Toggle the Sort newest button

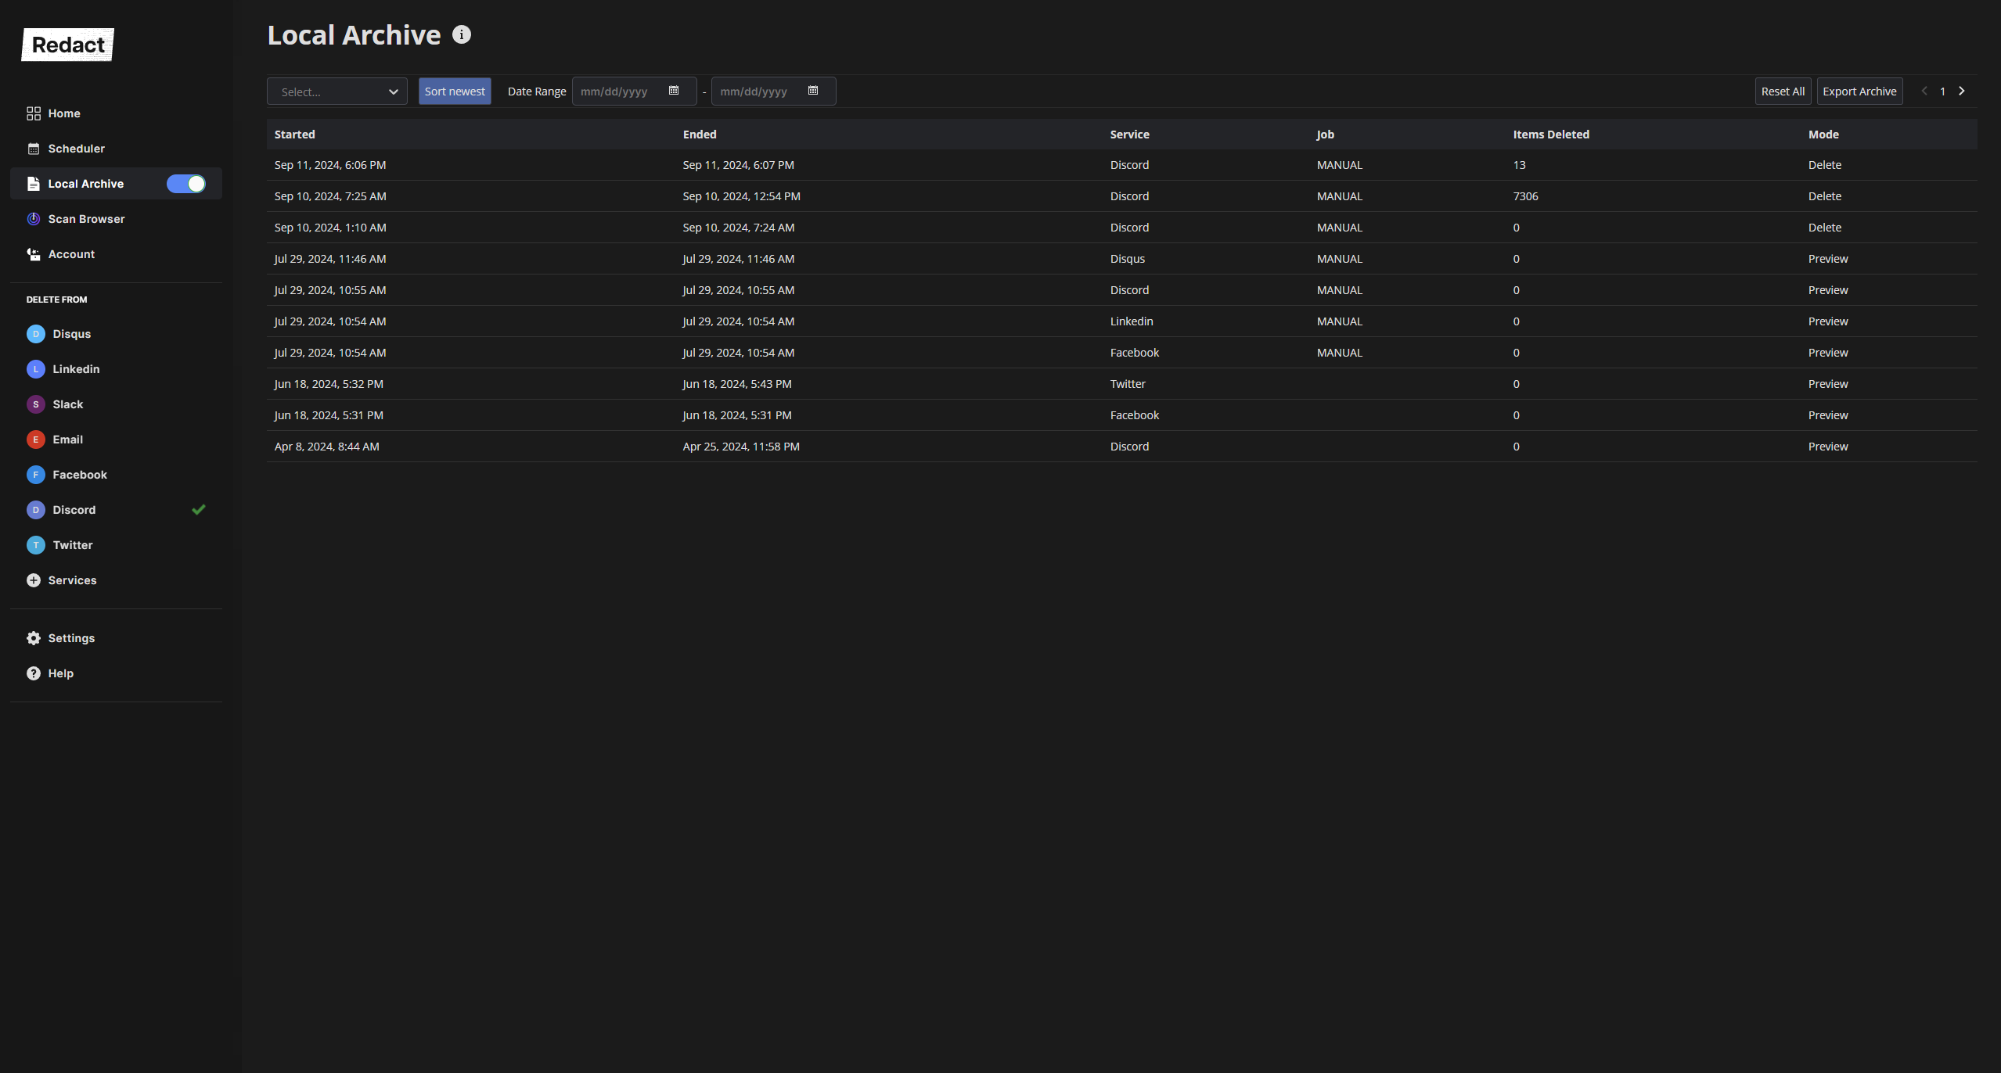pos(455,92)
